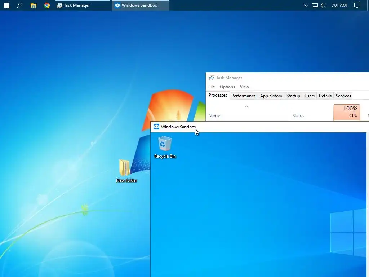Screen dimensions: 369x277
Task: Open taskbar search magnifier
Action: [19, 5]
